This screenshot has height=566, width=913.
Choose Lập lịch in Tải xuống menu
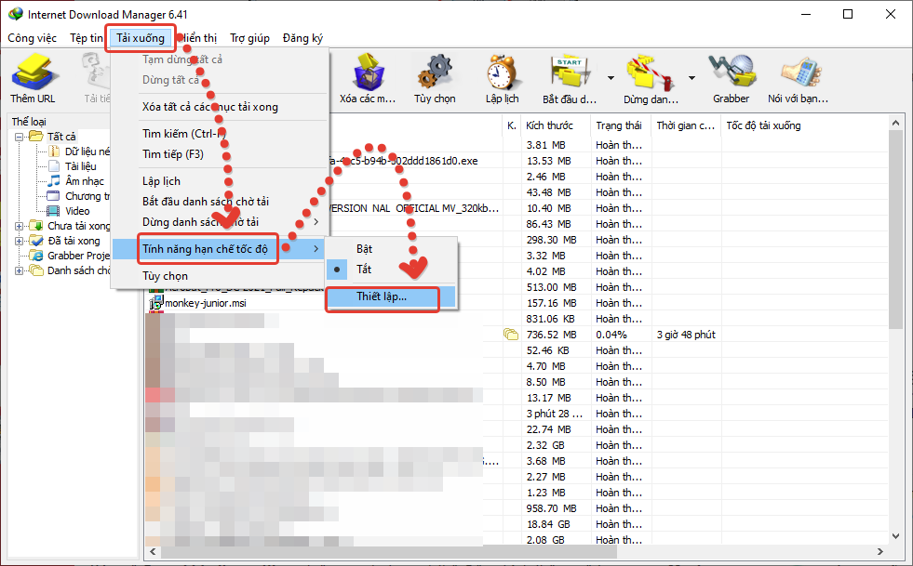click(x=219, y=181)
